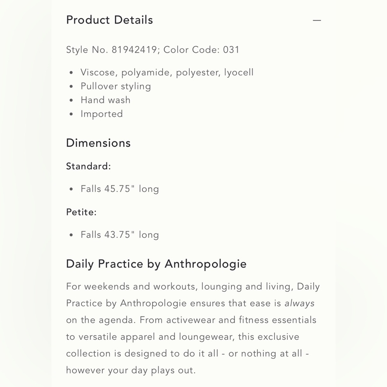Click the Petite: size label

coord(81,212)
